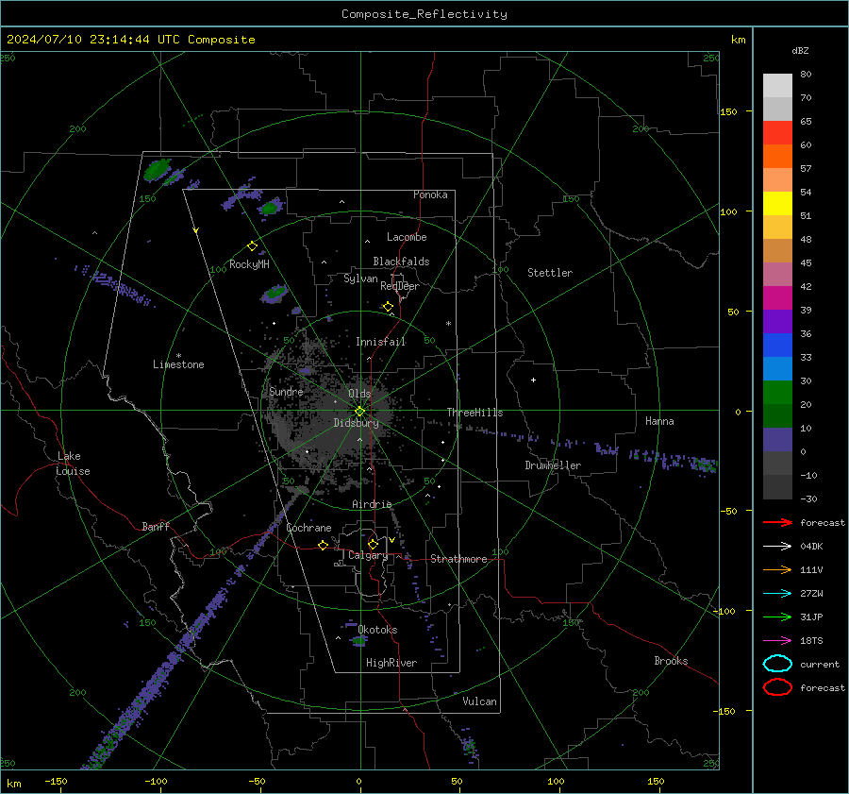Click the cyan 'current' ellipse icon
Image resolution: width=849 pixels, height=794 pixels.
click(777, 664)
